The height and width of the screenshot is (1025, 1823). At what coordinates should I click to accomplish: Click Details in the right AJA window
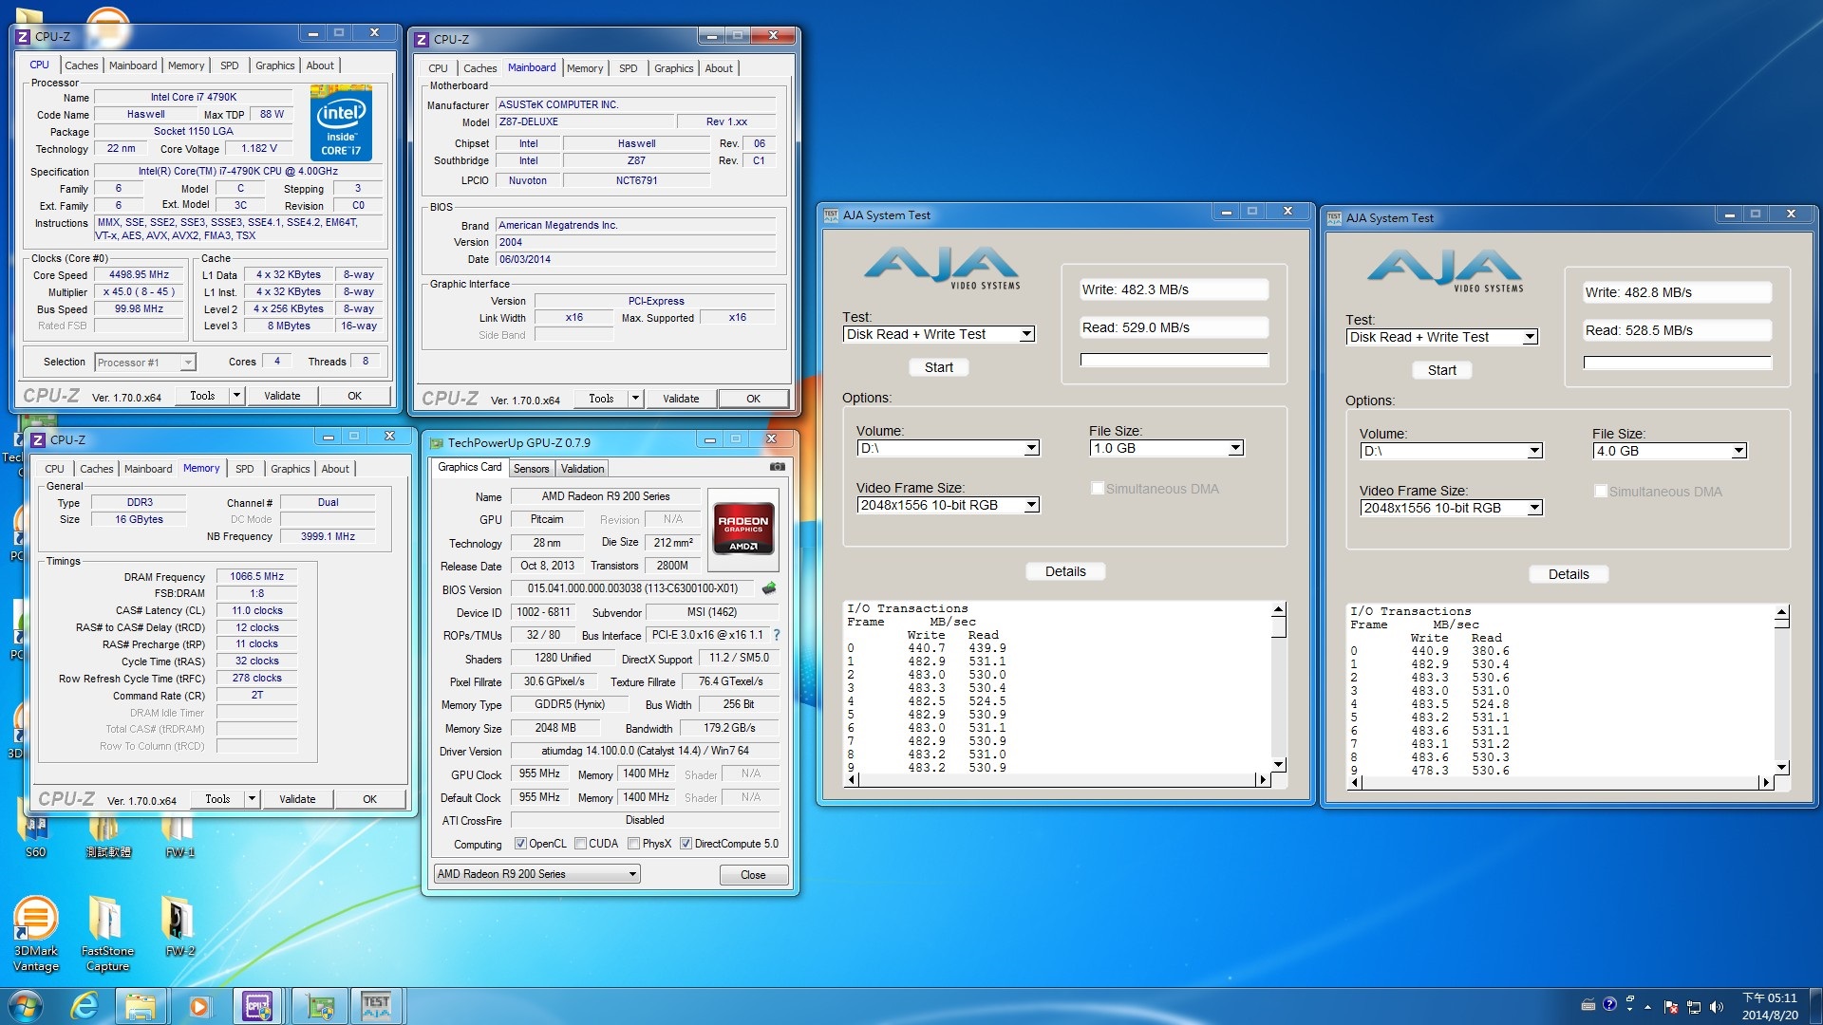[1568, 574]
